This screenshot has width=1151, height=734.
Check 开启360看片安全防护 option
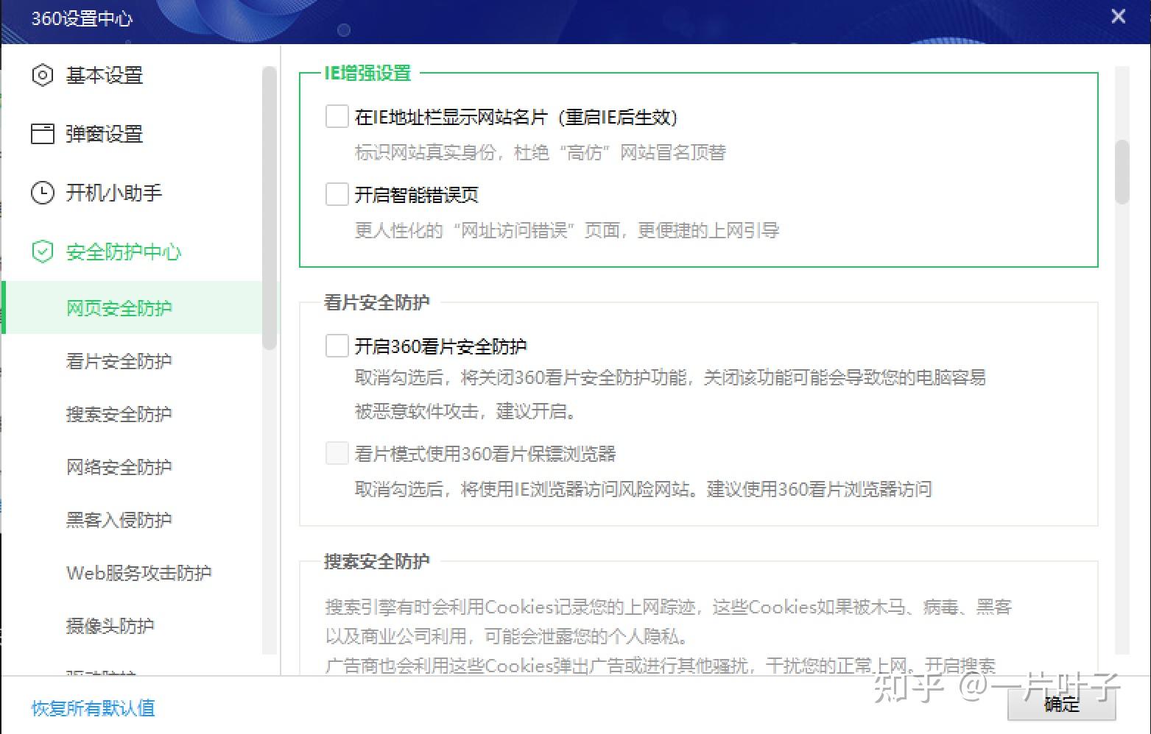tap(337, 346)
